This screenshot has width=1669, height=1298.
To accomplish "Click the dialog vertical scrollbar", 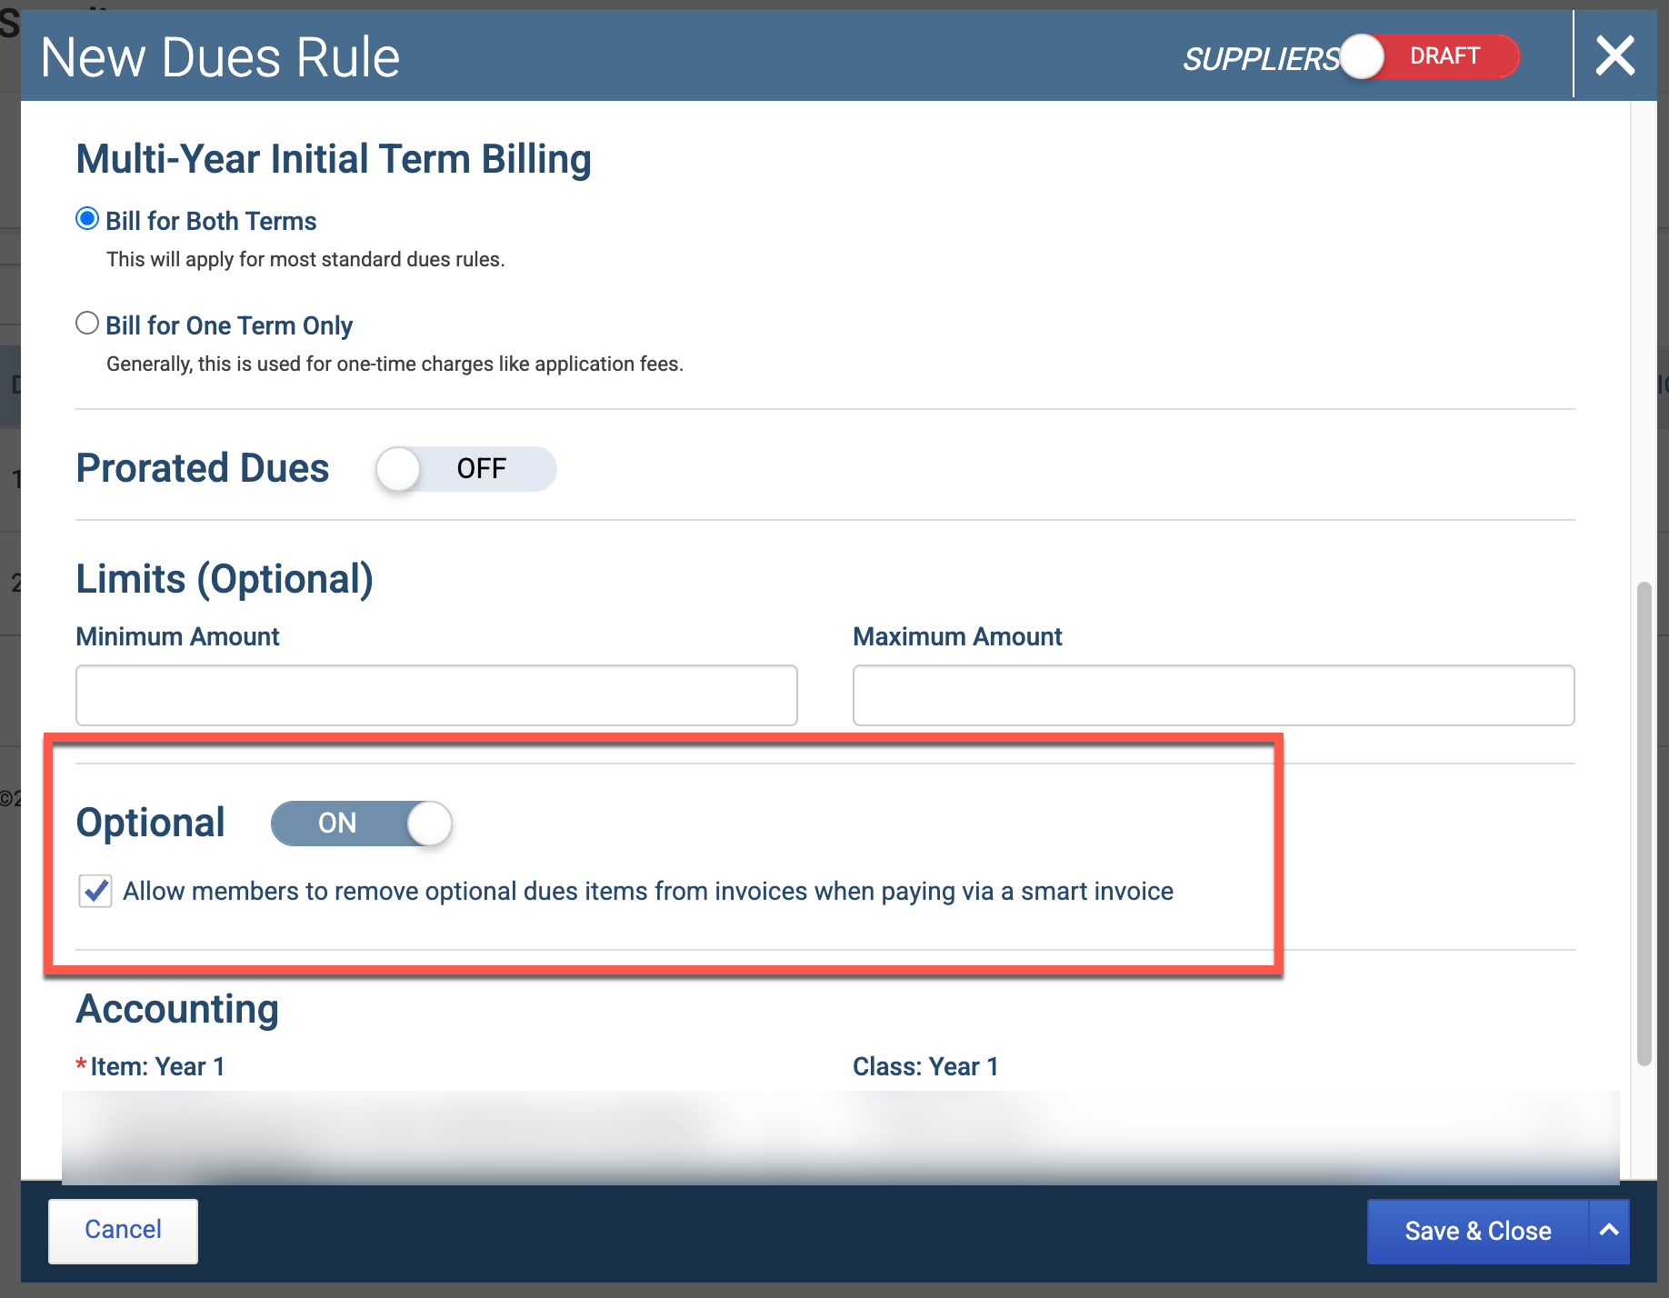I will pos(1644,824).
